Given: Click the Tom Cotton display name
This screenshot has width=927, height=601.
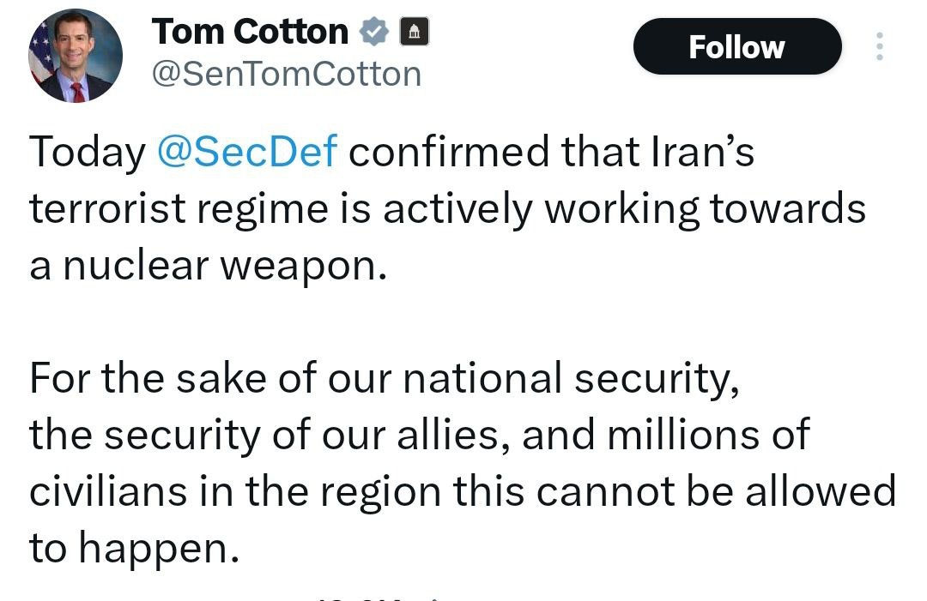Looking at the screenshot, I should [x=250, y=33].
